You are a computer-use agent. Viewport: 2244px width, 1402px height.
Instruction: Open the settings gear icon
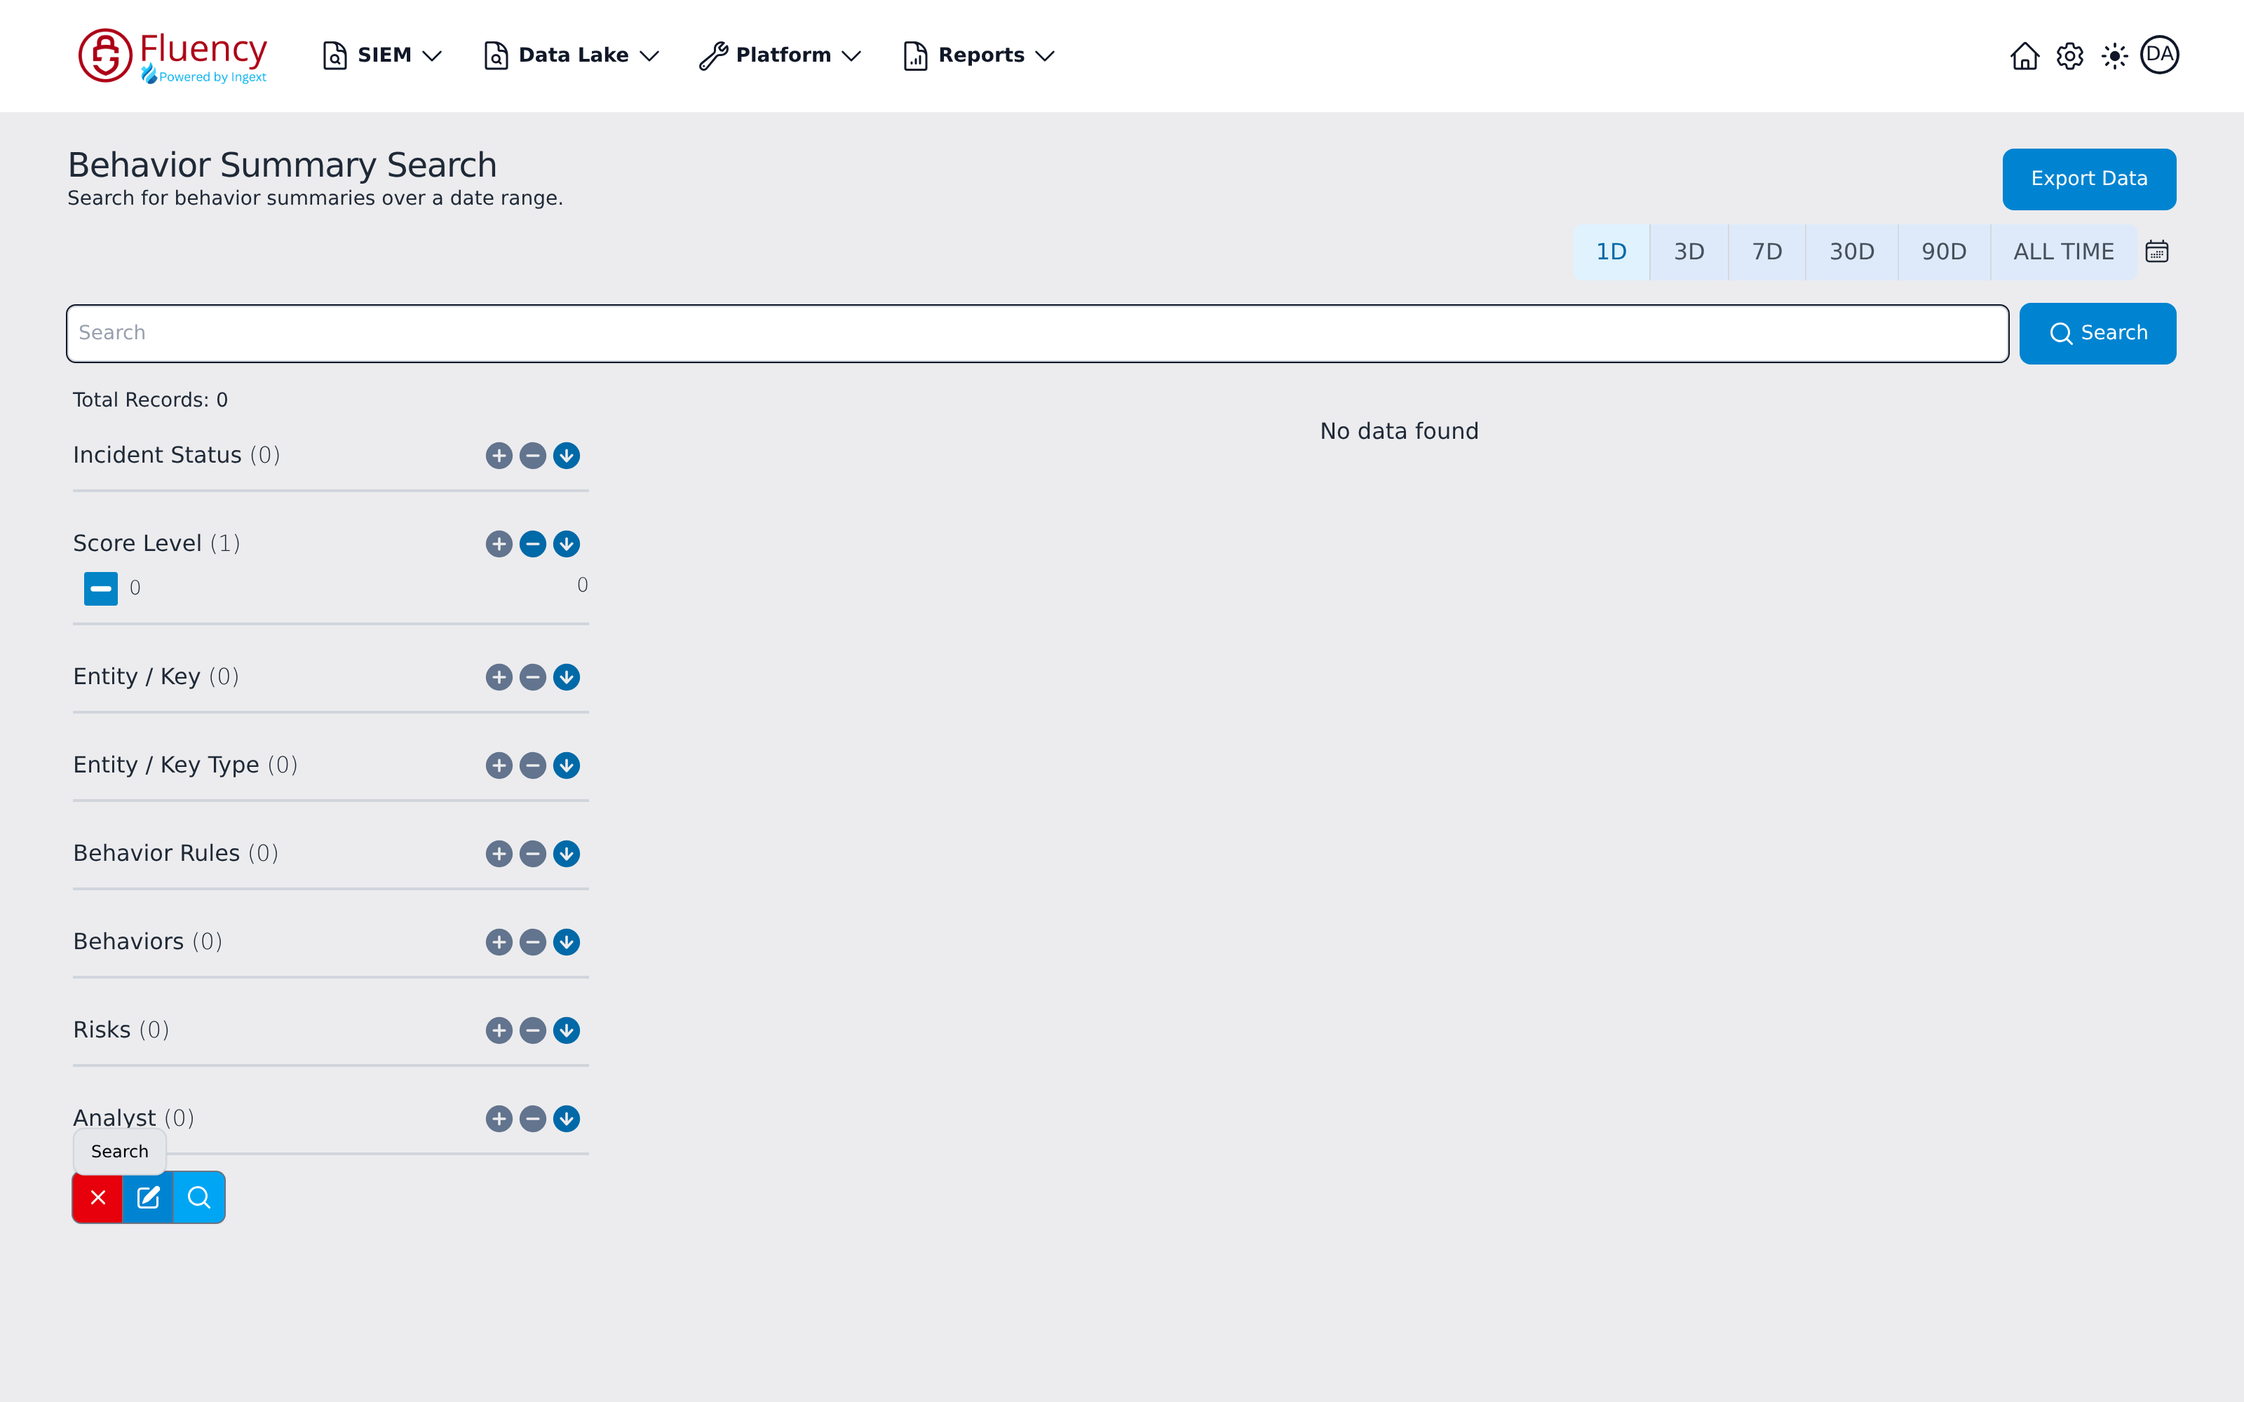(x=2069, y=55)
